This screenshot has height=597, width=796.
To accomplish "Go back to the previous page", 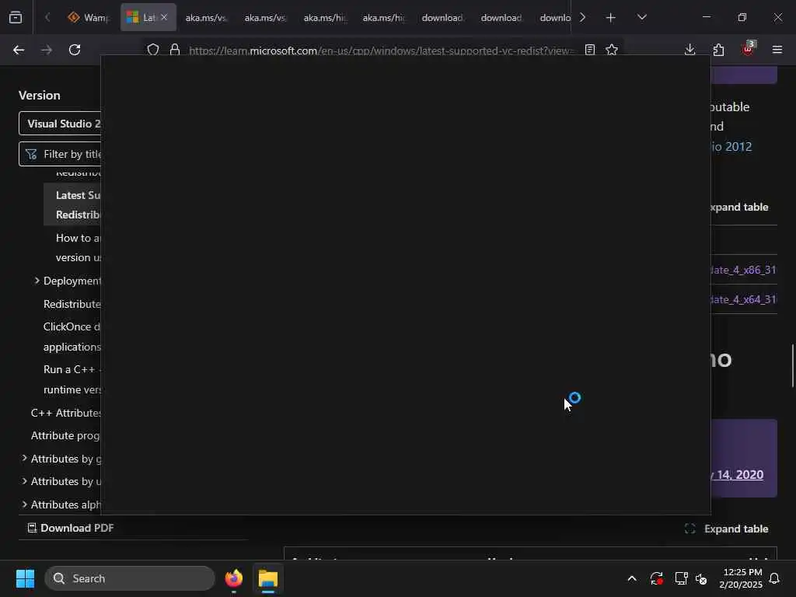I will click(19, 50).
